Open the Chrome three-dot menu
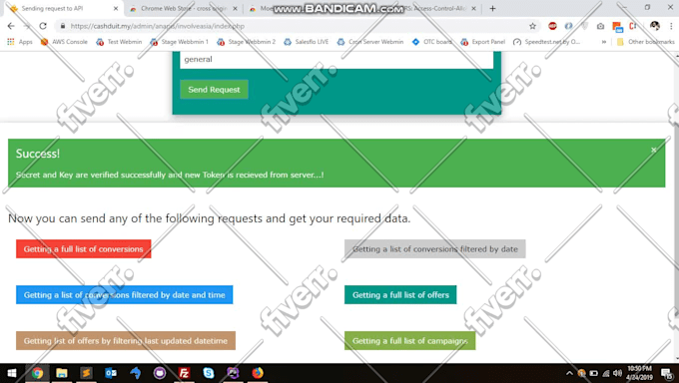The width and height of the screenshot is (679, 383). (671, 26)
